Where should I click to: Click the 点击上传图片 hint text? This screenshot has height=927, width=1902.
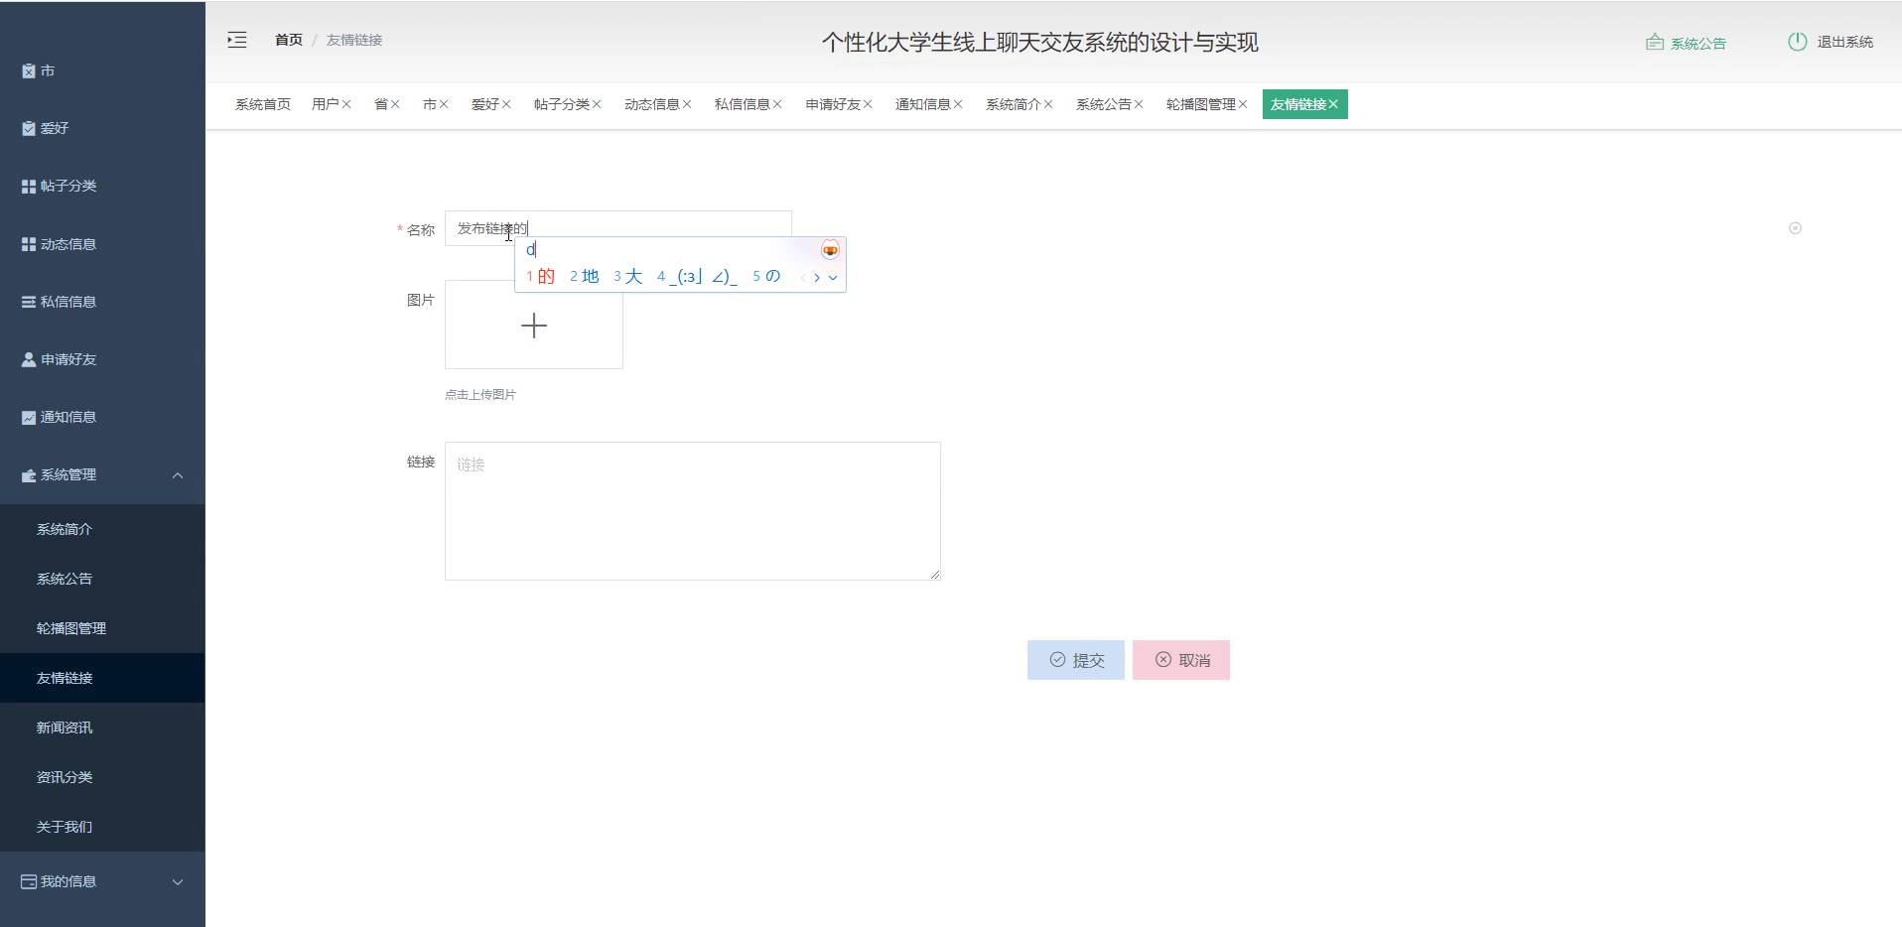[x=480, y=395]
